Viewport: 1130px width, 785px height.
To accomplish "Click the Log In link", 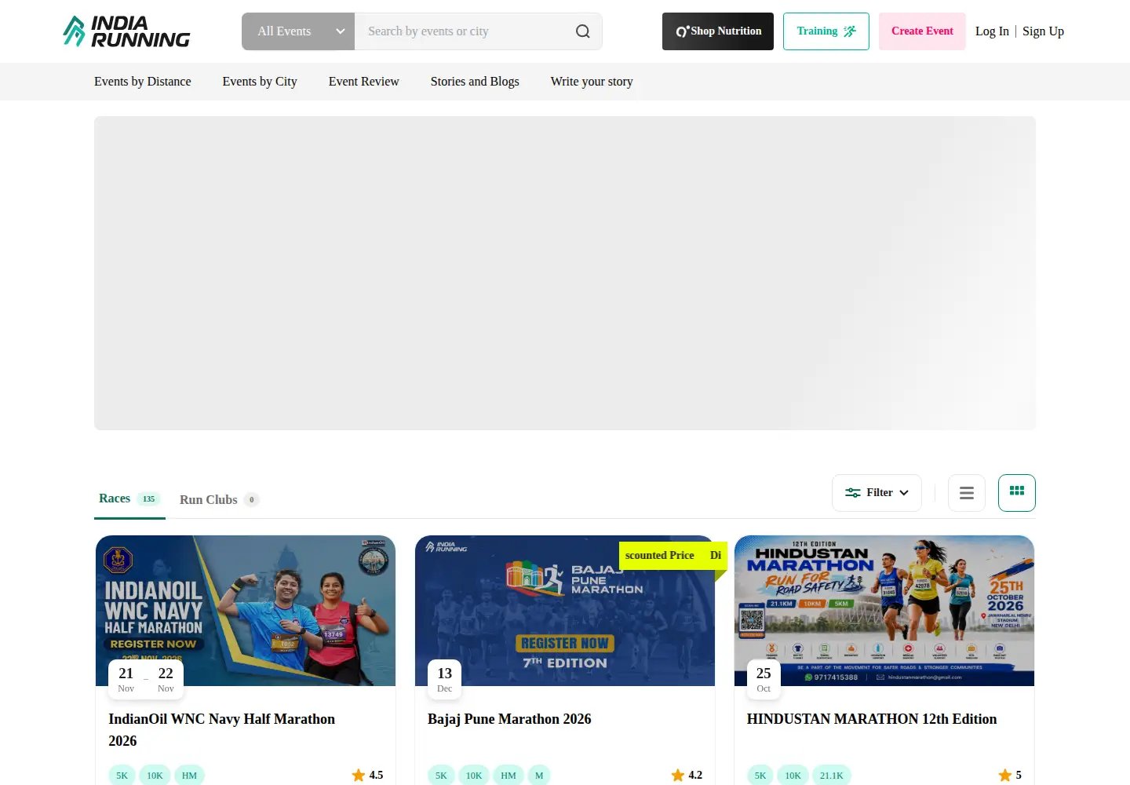I will click(x=992, y=31).
